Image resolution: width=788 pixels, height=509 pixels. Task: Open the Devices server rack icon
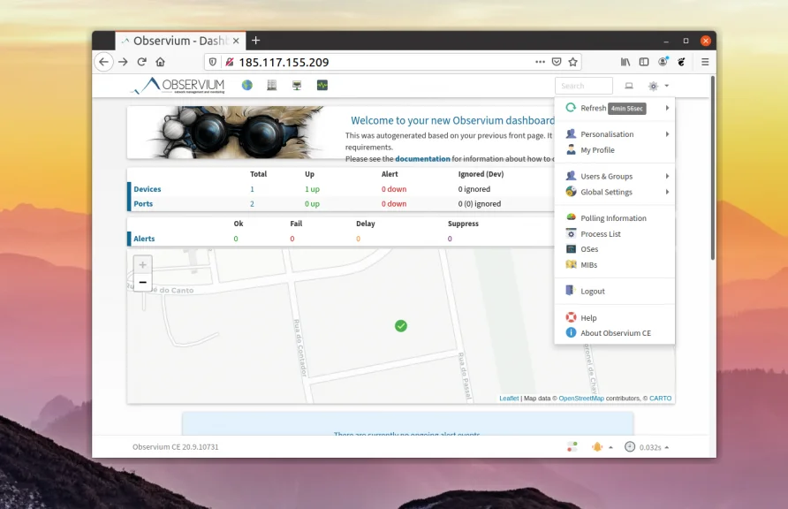click(x=272, y=86)
